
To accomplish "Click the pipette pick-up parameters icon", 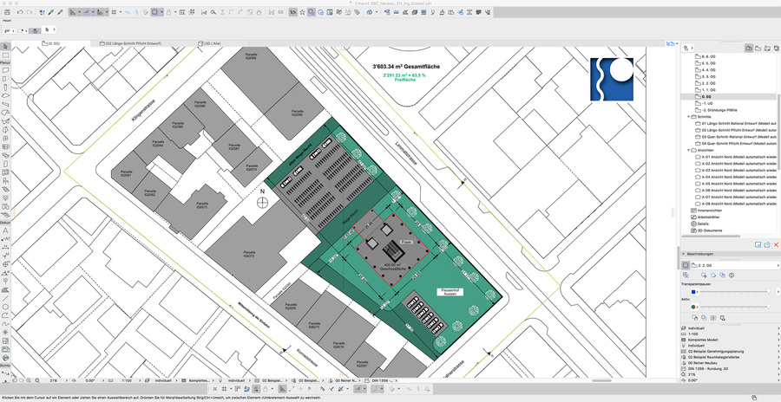I will 50,13.
